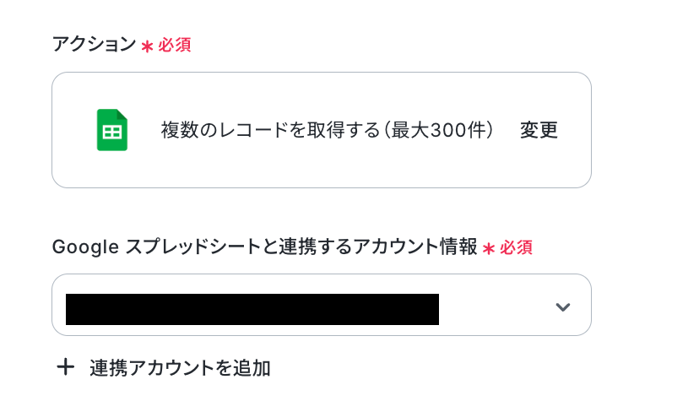Click the blacked-out selected account value
Viewport: 699px width, 412px height.
coord(252,309)
